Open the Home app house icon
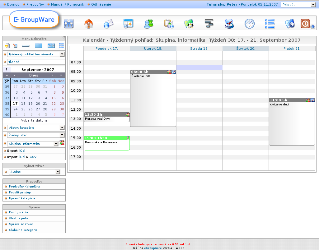The width and height of the screenshot is (319, 250). 88,23
